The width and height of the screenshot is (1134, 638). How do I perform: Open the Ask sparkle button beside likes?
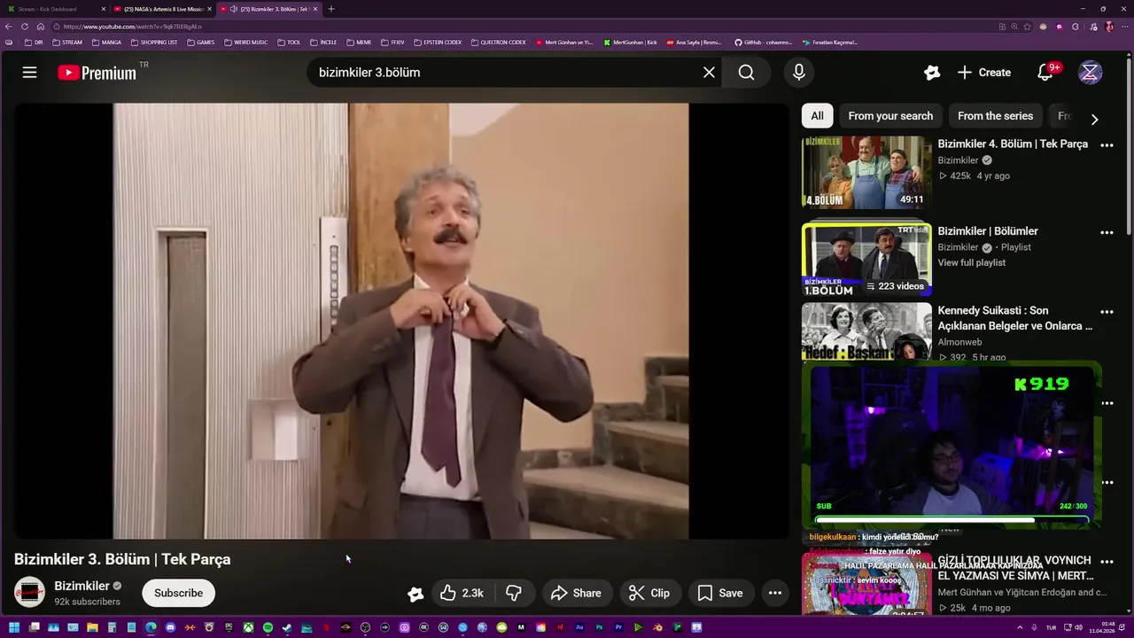point(415,594)
